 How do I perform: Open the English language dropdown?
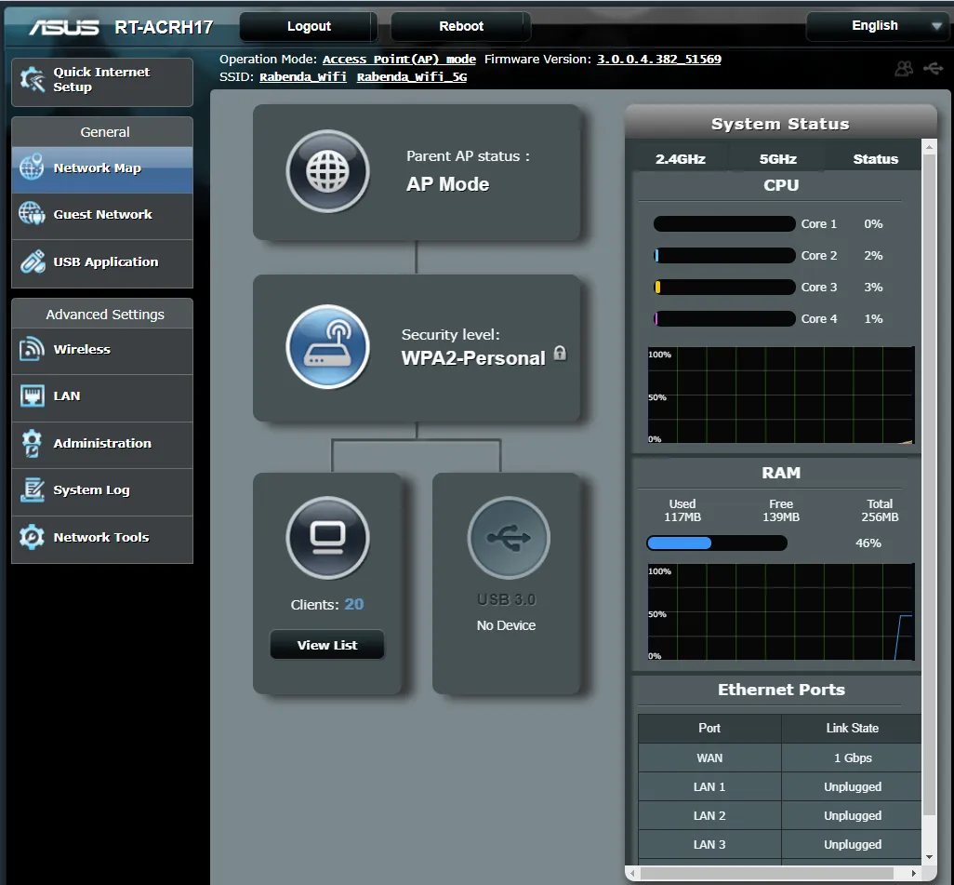coord(878,25)
